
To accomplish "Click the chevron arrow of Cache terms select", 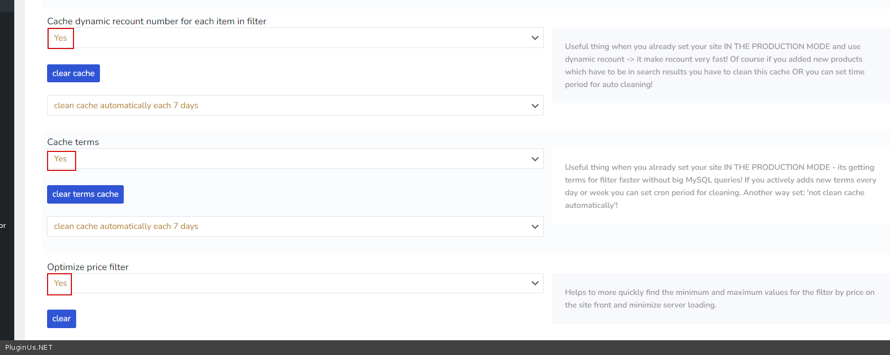I will (535, 159).
